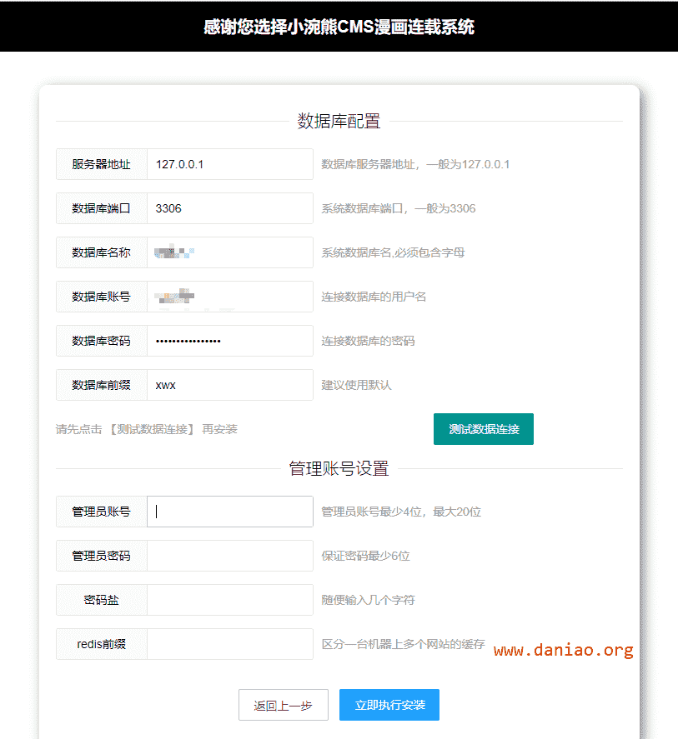Click hint text 保证密码最少6位

click(365, 557)
